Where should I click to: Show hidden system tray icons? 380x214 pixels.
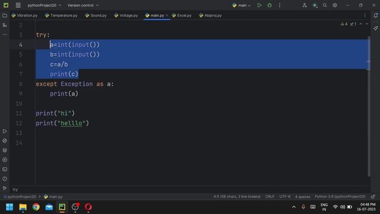pos(294,207)
